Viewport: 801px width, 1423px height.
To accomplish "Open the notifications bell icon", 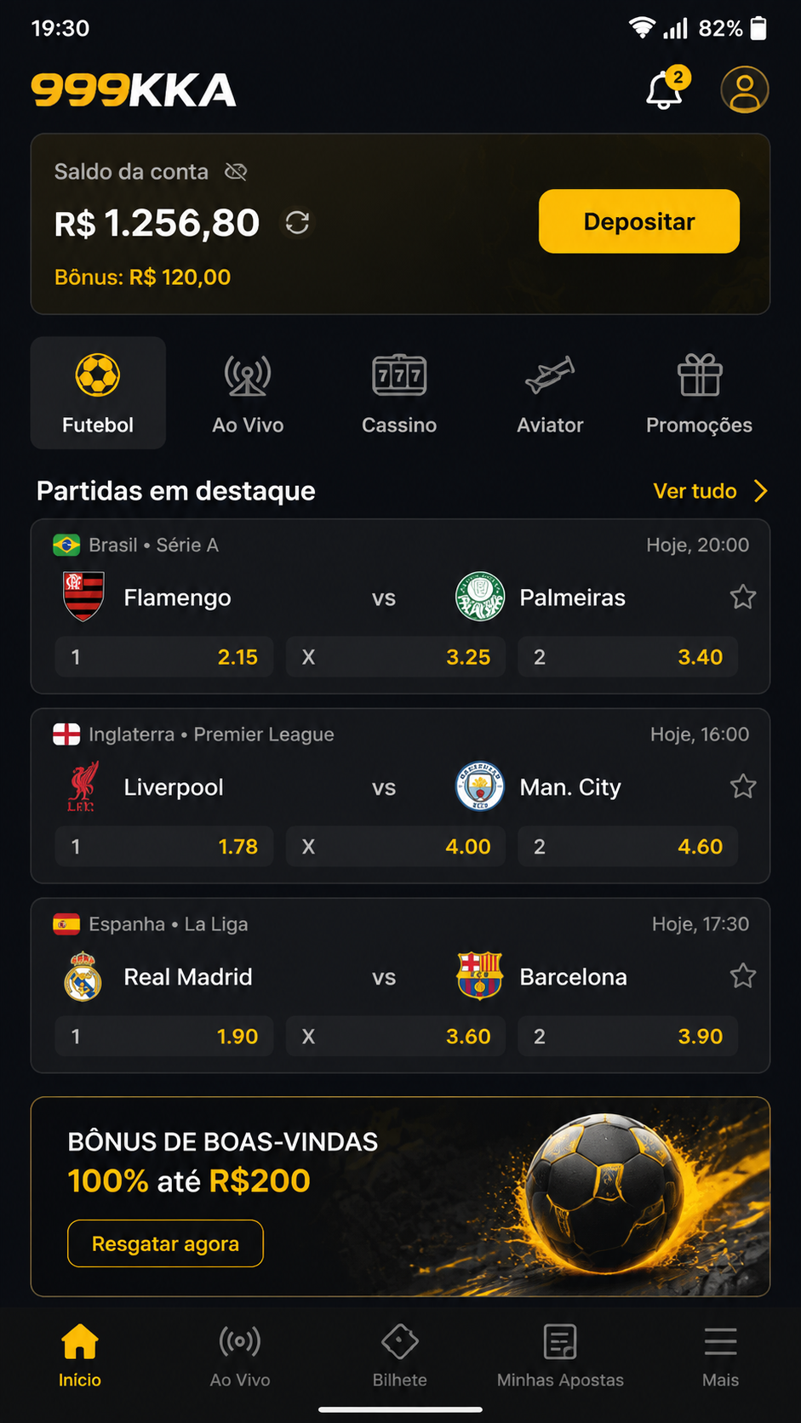I will coord(666,89).
